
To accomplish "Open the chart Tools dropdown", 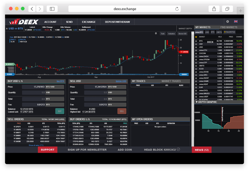I will [x=163, y=34].
